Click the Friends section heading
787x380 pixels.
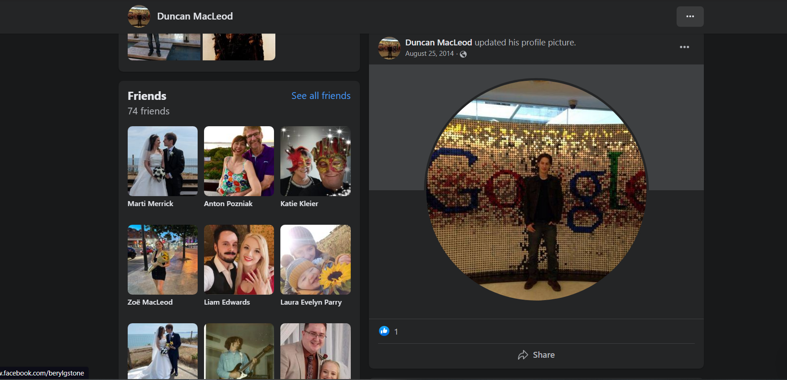tap(147, 96)
